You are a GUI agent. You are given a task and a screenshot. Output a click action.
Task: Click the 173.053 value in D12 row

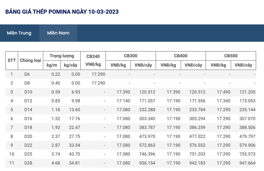(247, 101)
